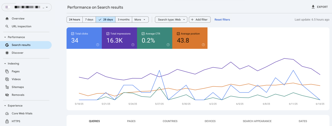Click the Core Web Vitals gauge icon

click(7, 113)
